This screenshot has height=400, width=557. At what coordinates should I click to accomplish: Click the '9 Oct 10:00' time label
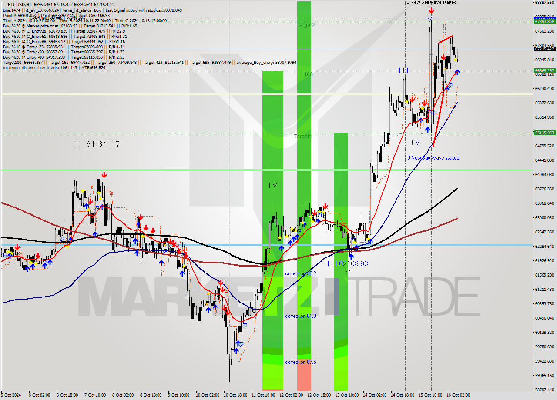tap(180, 395)
